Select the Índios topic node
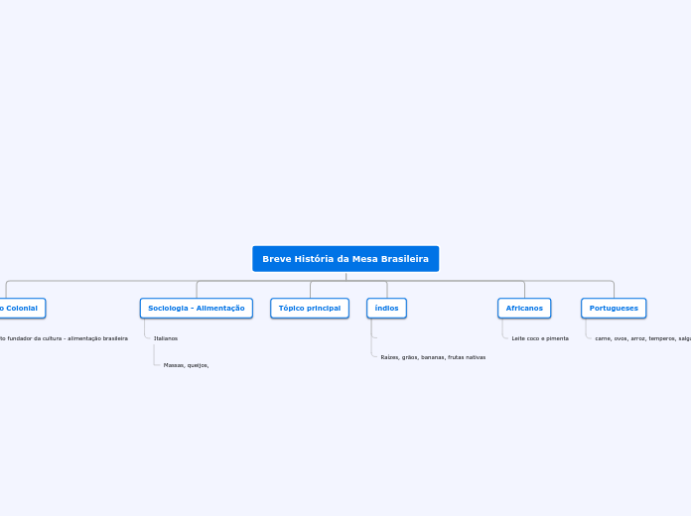Image resolution: width=691 pixels, height=516 pixels. [x=386, y=308]
